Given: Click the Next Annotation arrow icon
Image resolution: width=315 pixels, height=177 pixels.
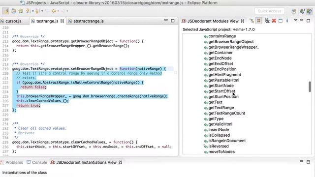Looking at the screenshot, I should tap(28, 11).
